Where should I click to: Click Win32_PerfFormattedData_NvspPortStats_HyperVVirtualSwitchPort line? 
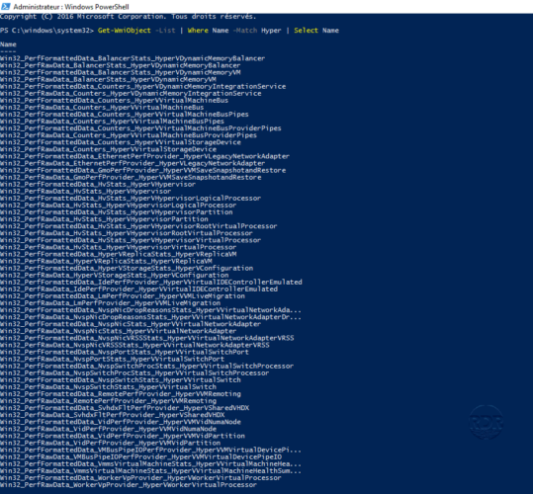[124, 352]
